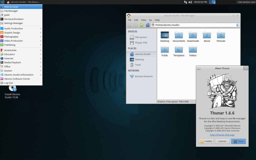Select Desktop in the Places sidebar
Viewport: 256px width, 160px height.
tap(141, 59)
